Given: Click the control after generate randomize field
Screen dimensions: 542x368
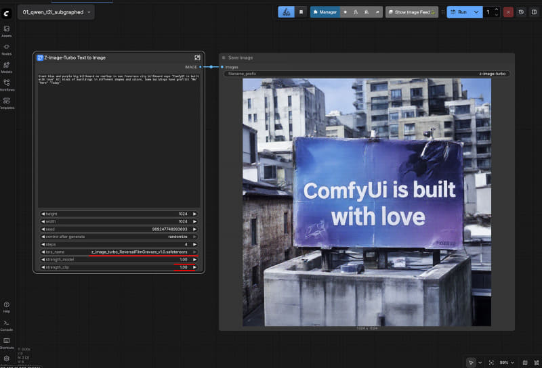Looking at the screenshot, I should [x=119, y=237].
